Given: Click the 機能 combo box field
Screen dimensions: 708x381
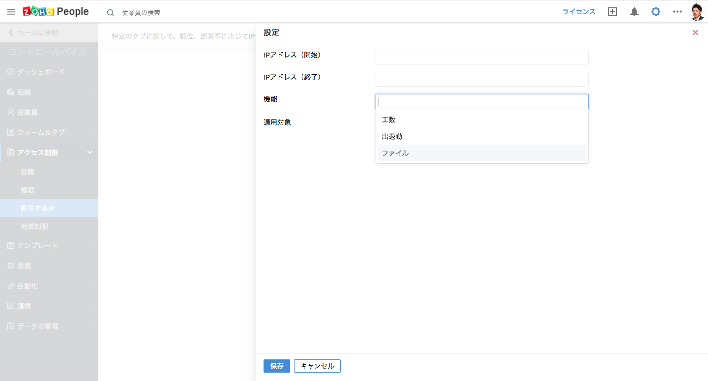Looking at the screenshot, I should pos(482,102).
